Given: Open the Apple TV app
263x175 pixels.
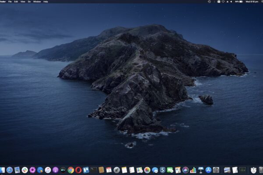Looking at the screenshot, I should click(63, 170).
